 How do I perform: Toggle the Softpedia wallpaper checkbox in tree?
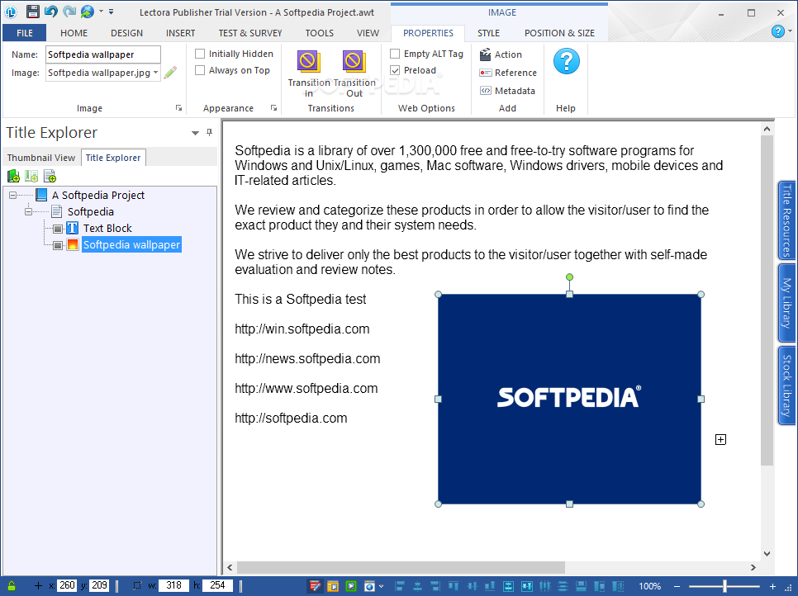pyautogui.click(x=58, y=246)
